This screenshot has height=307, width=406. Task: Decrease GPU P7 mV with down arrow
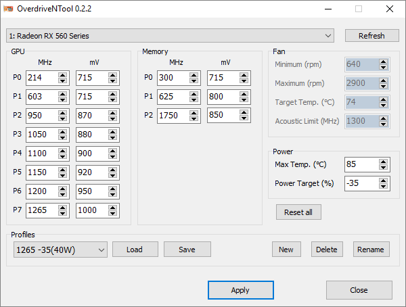[112, 213]
